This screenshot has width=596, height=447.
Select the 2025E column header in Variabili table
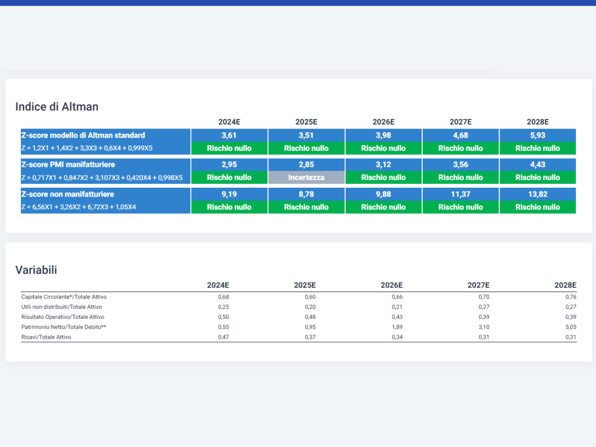(x=304, y=285)
